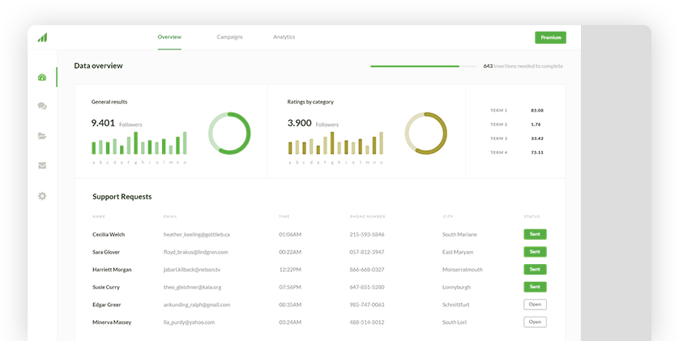The height and width of the screenshot is (341, 679).
Task: Click email jabari.kilback@nelson.tv
Action: pyautogui.click(x=192, y=270)
